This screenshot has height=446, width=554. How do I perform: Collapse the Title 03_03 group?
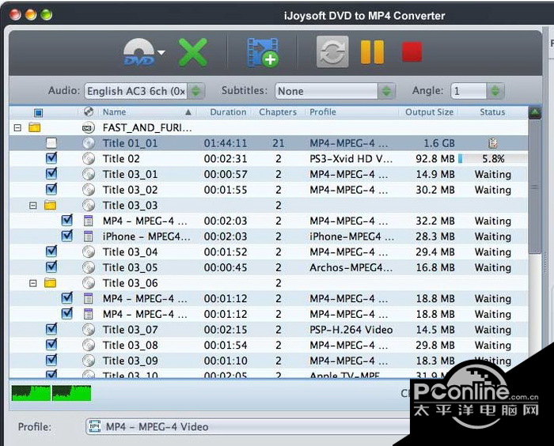point(33,206)
